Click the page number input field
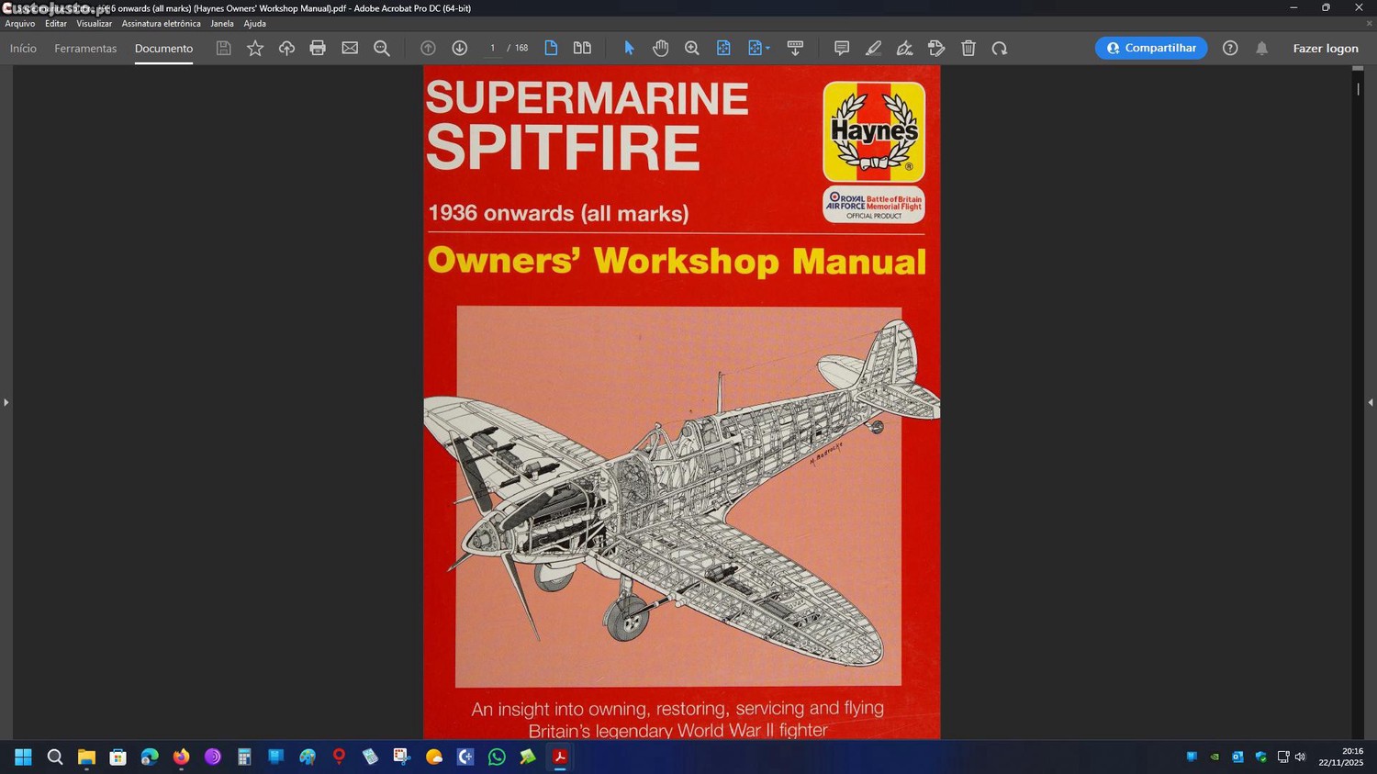Image resolution: width=1377 pixels, height=774 pixels. tap(493, 48)
